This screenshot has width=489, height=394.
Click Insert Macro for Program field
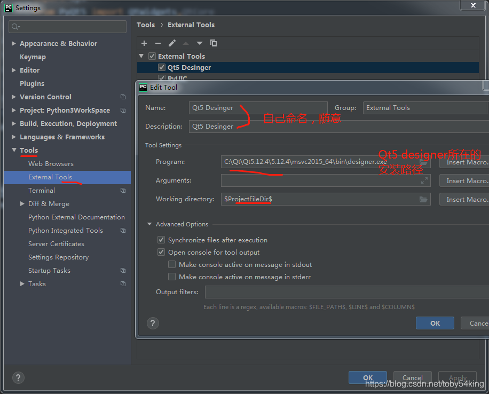[464, 162]
